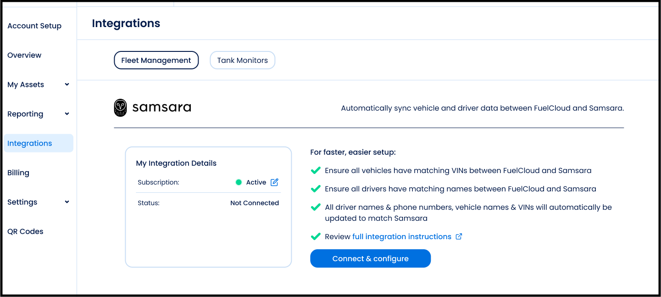
Task: Open the full integration instructions link
Action: [x=401, y=236]
